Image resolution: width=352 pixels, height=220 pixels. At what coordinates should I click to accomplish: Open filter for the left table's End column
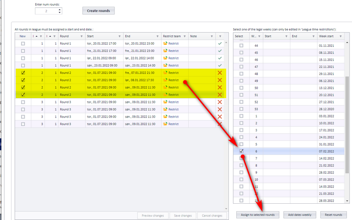[x=158, y=37]
